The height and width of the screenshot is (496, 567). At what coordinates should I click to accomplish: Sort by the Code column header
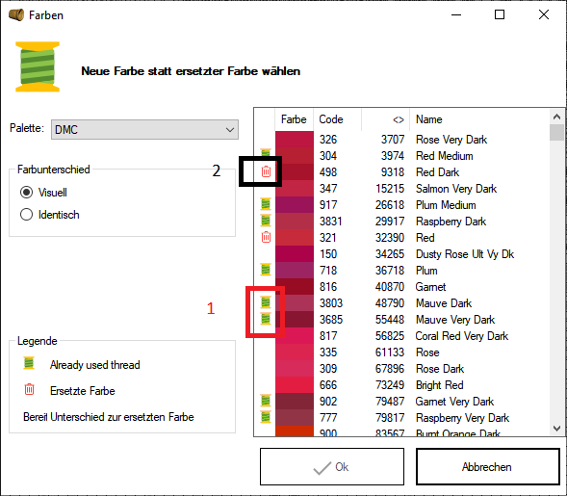point(337,119)
